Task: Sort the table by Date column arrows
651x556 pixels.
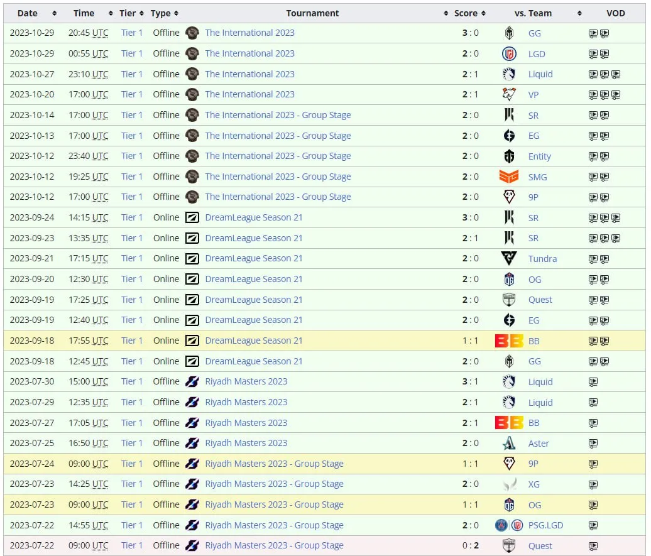Action: (x=55, y=13)
